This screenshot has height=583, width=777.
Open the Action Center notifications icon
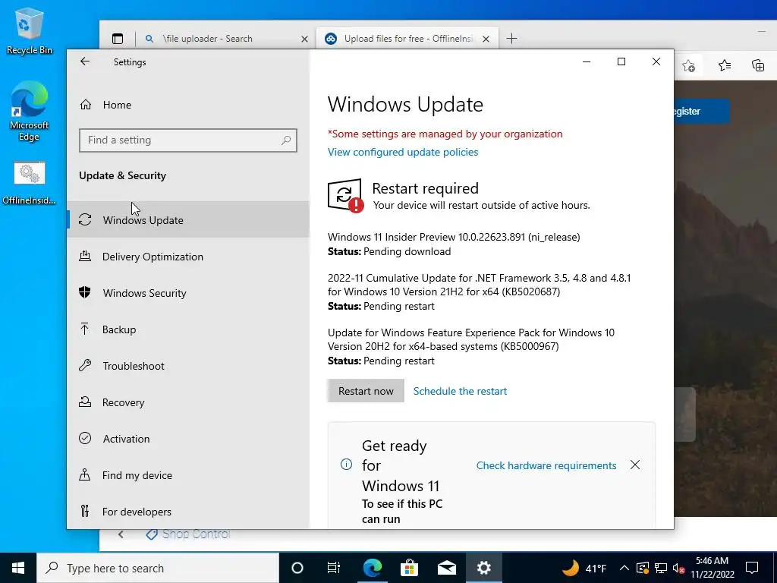tap(752, 568)
